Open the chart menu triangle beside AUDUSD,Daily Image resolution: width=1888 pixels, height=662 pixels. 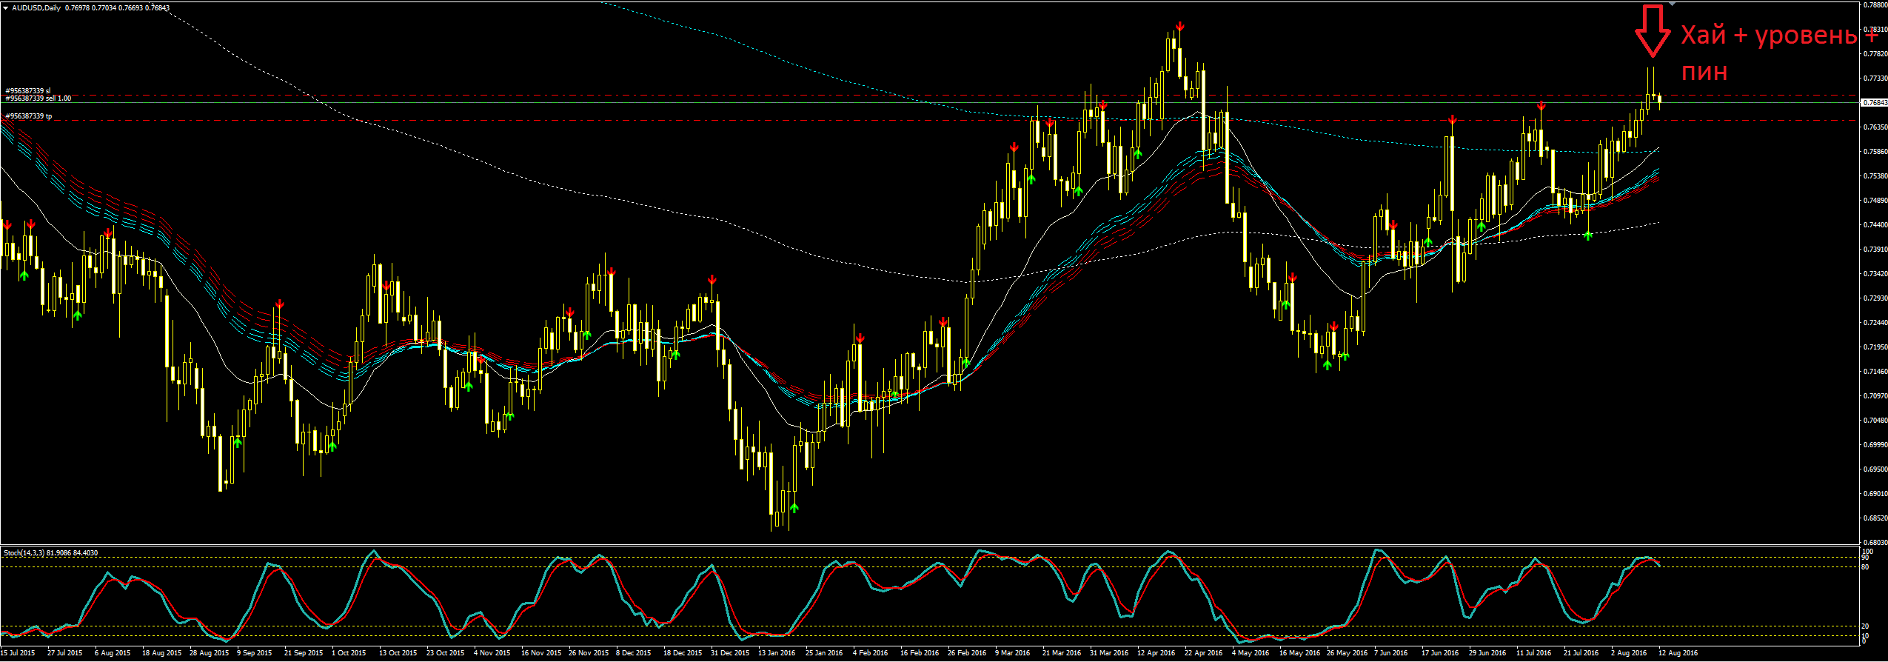(x=5, y=8)
